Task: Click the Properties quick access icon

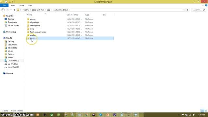Action: point(6,2)
